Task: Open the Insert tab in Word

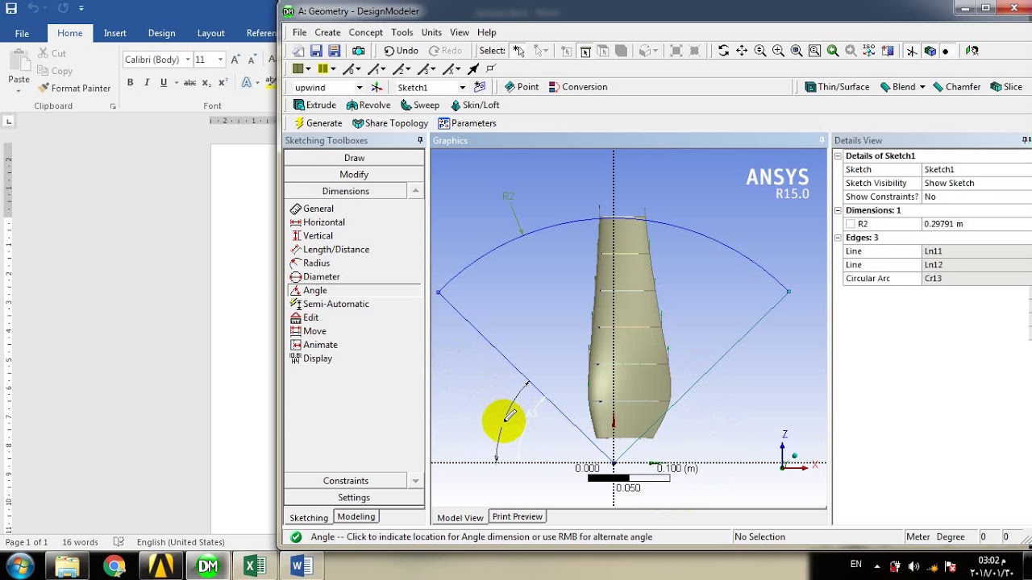Action: (x=114, y=33)
